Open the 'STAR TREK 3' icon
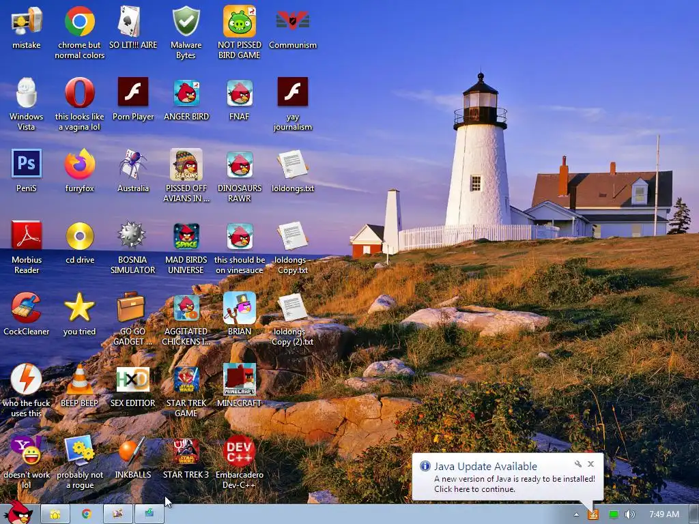Image resolution: width=699 pixels, height=524 pixels. coord(186,451)
